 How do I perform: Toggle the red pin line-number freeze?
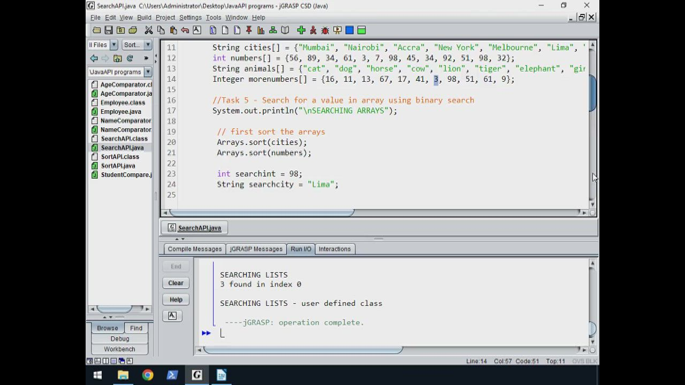[x=249, y=30]
